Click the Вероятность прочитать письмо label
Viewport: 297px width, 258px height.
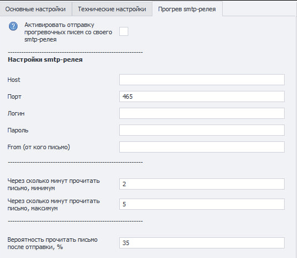(x=52, y=243)
